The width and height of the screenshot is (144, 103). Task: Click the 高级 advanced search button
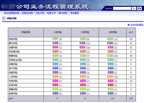click(x=139, y=8)
